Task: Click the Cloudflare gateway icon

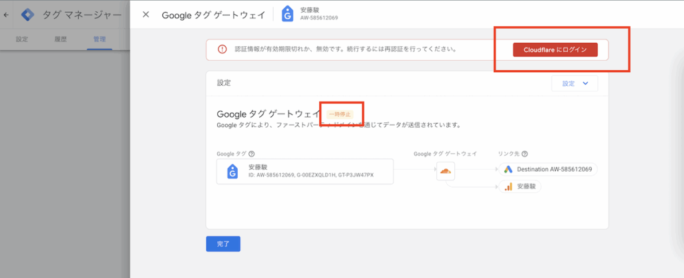Action: click(x=446, y=171)
